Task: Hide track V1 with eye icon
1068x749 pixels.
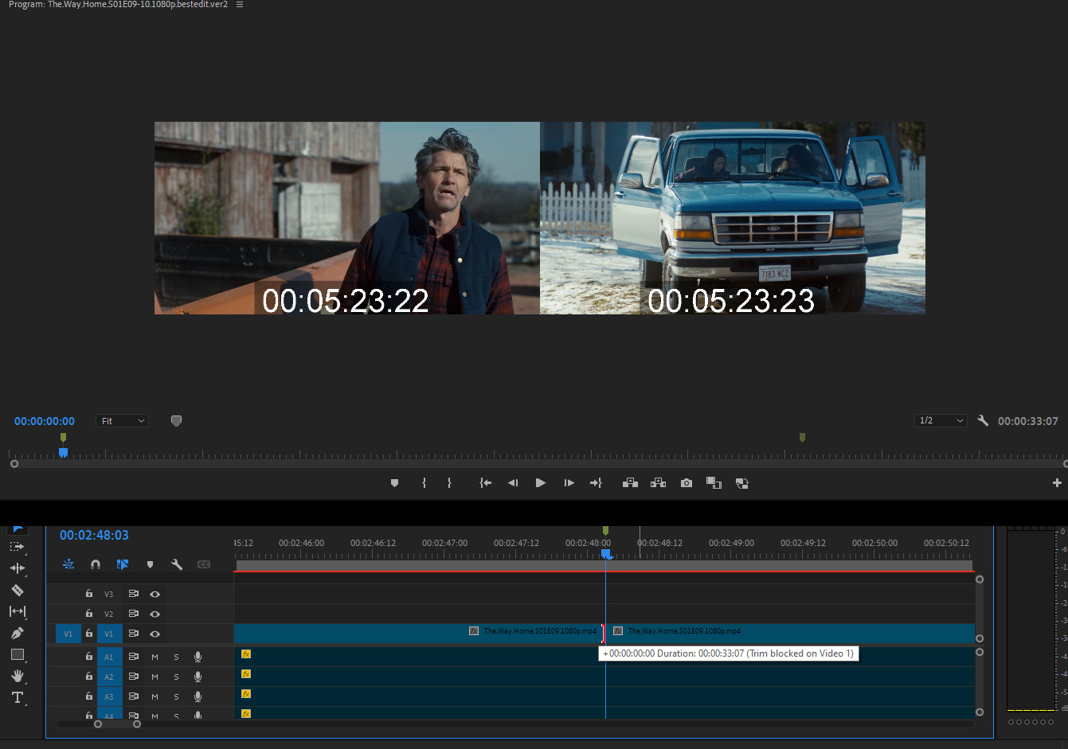Action: click(x=155, y=634)
